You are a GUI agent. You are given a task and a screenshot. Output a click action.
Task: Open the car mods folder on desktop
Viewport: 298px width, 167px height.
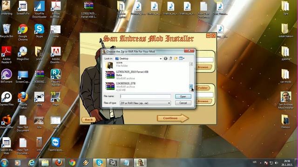point(285,76)
